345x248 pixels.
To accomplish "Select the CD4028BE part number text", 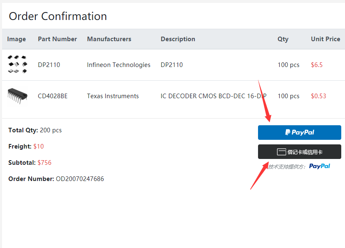I will click(52, 96).
